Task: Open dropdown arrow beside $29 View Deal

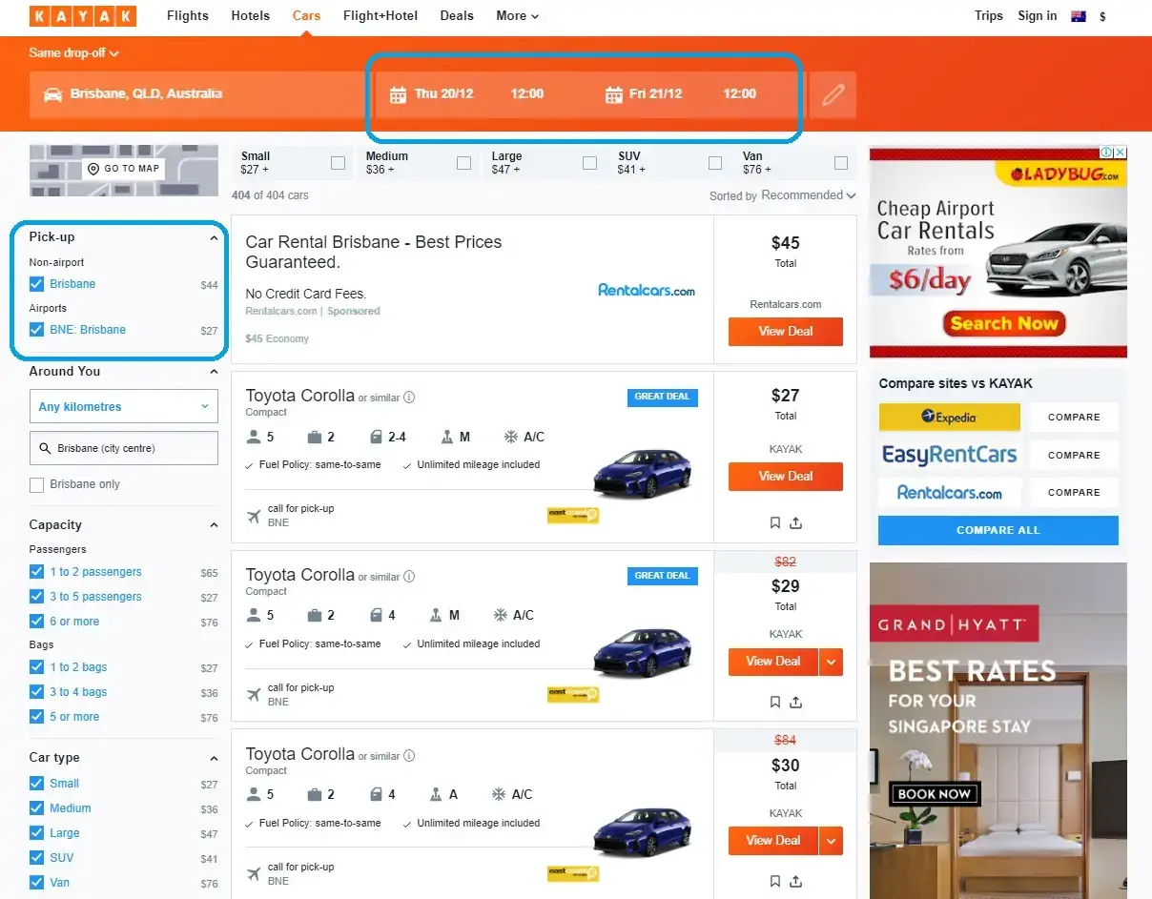Action: point(832,662)
